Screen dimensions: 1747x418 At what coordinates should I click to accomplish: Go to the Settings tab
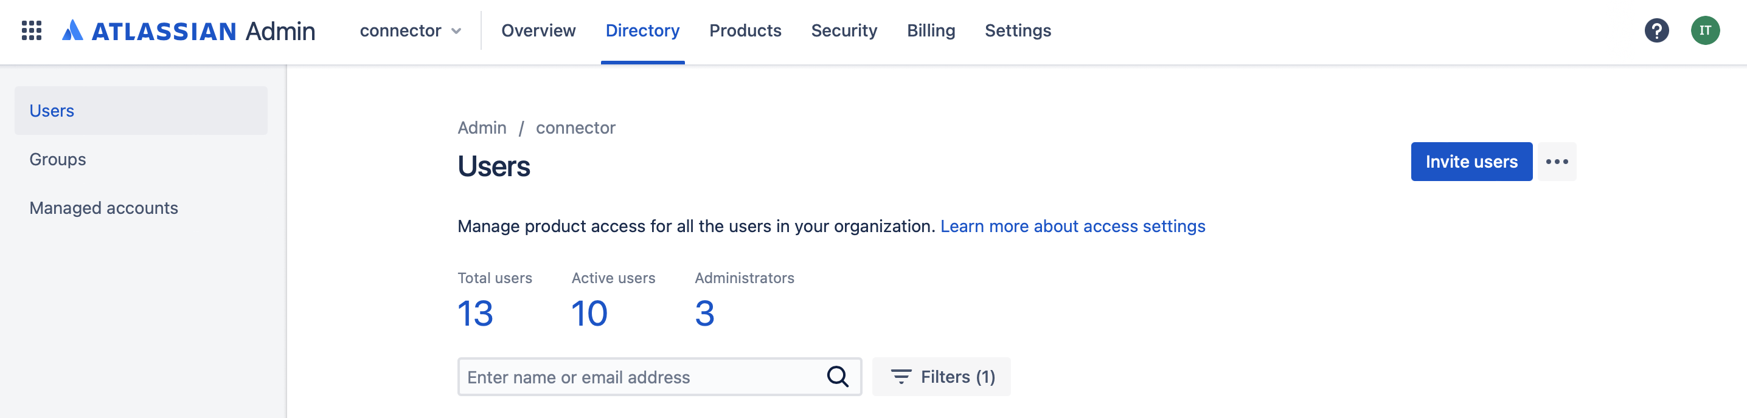tap(1017, 30)
